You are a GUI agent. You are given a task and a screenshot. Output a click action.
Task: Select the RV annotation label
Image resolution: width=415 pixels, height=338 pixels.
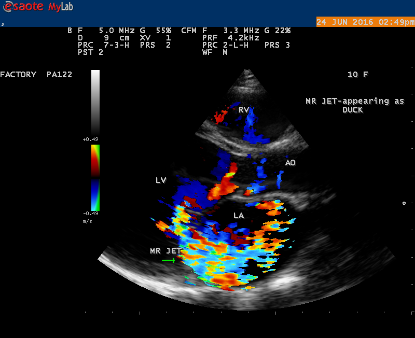click(244, 109)
